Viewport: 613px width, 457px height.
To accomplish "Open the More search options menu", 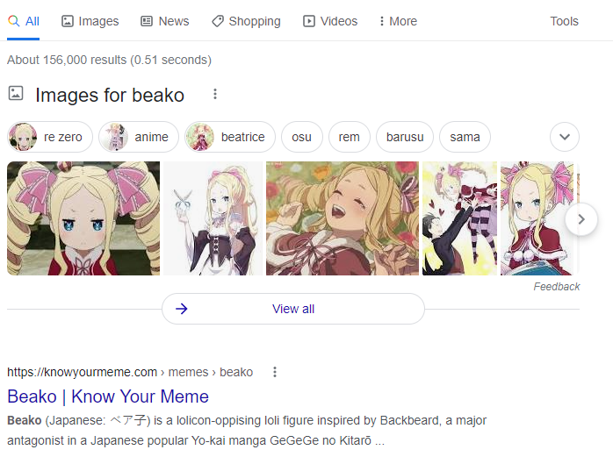I will pyautogui.click(x=398, y=21).
